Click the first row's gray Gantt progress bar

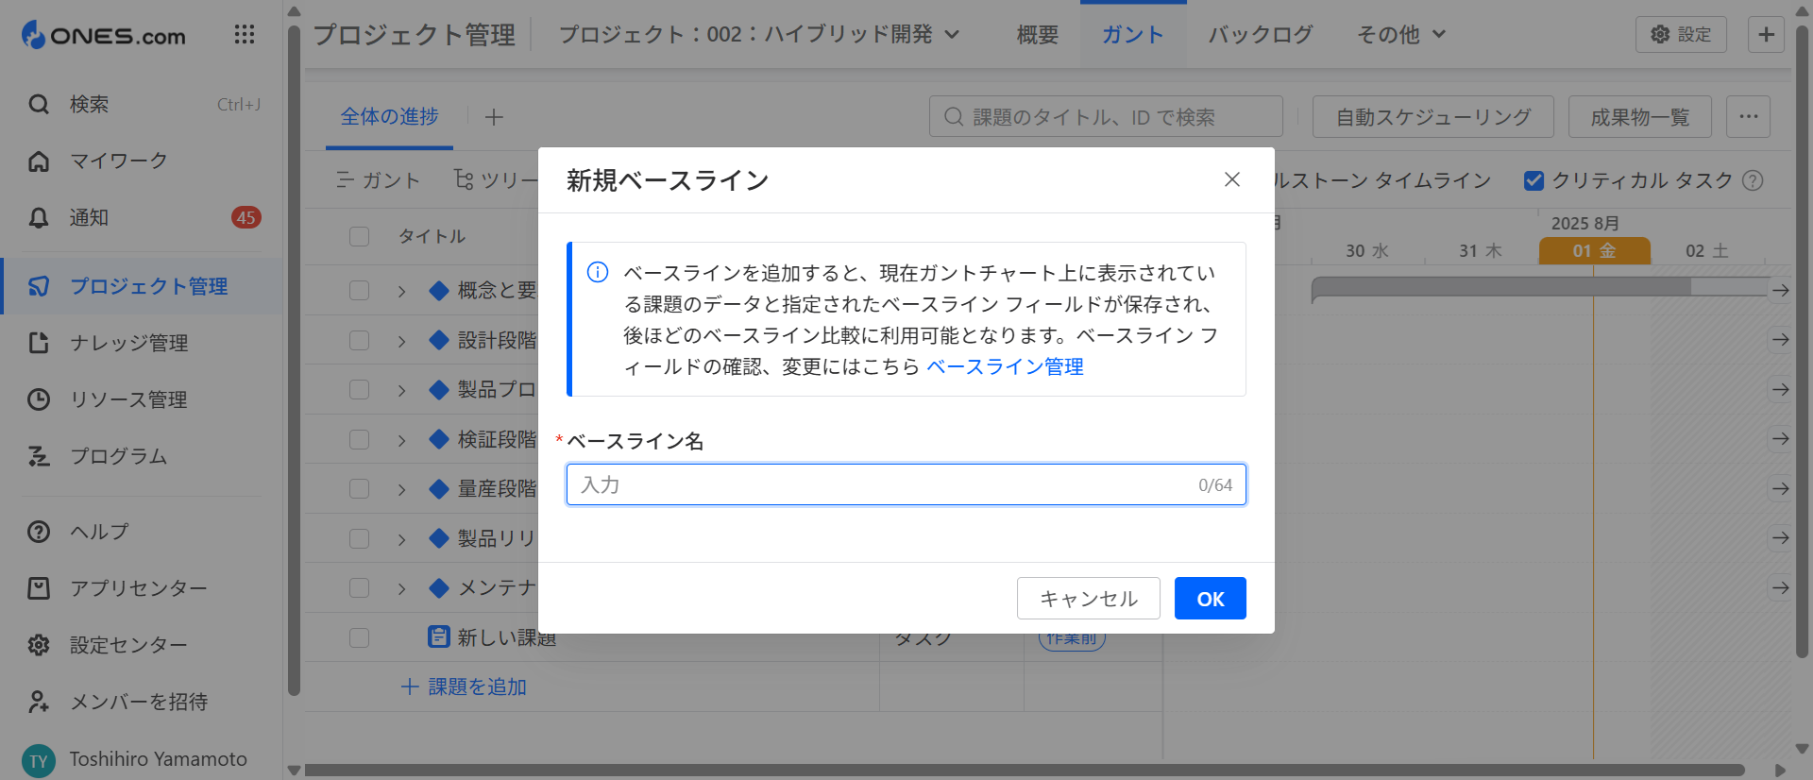click(x=1539, y=287)
